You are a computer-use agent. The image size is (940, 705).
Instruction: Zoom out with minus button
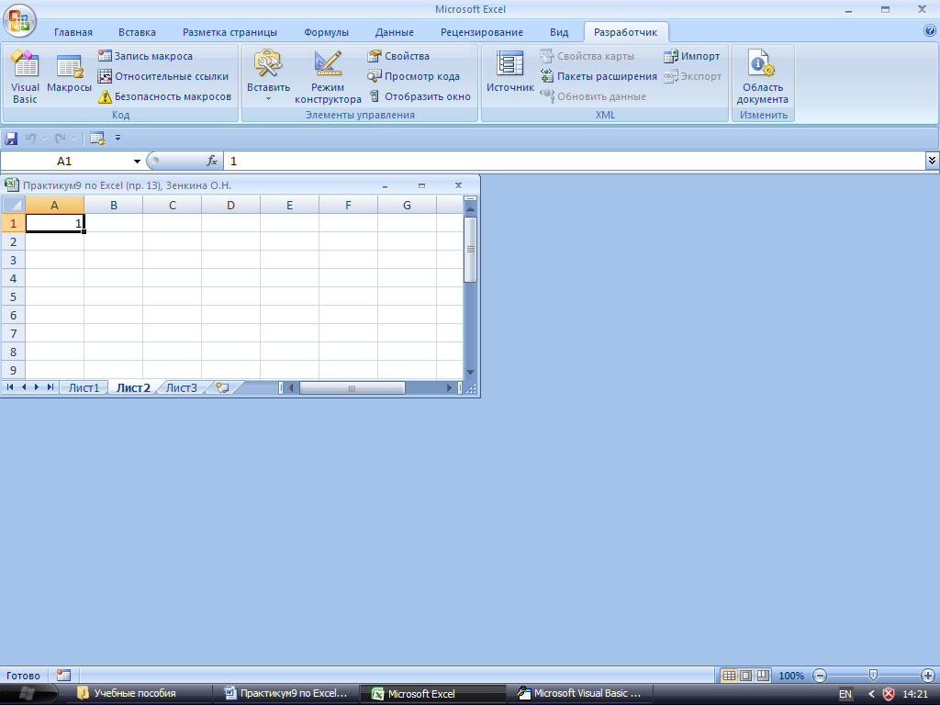pyautogui.click(x=820, y=676)
